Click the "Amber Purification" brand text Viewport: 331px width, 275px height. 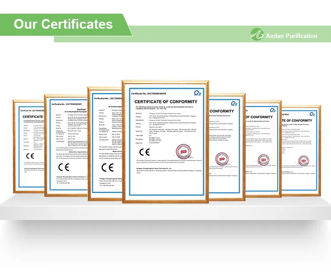pyautogui.click(x=291, y=36)
